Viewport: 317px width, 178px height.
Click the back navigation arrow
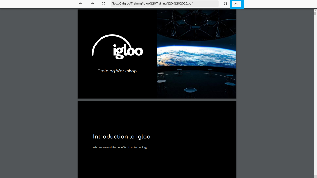(x=81, y=4)
